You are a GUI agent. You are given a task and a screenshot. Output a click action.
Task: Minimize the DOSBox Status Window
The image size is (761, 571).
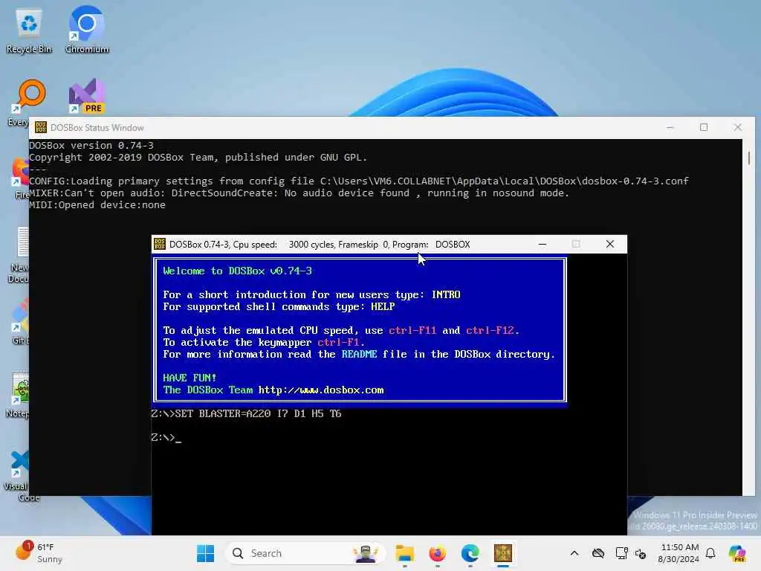pyautogui.click(x=670, y=128)
